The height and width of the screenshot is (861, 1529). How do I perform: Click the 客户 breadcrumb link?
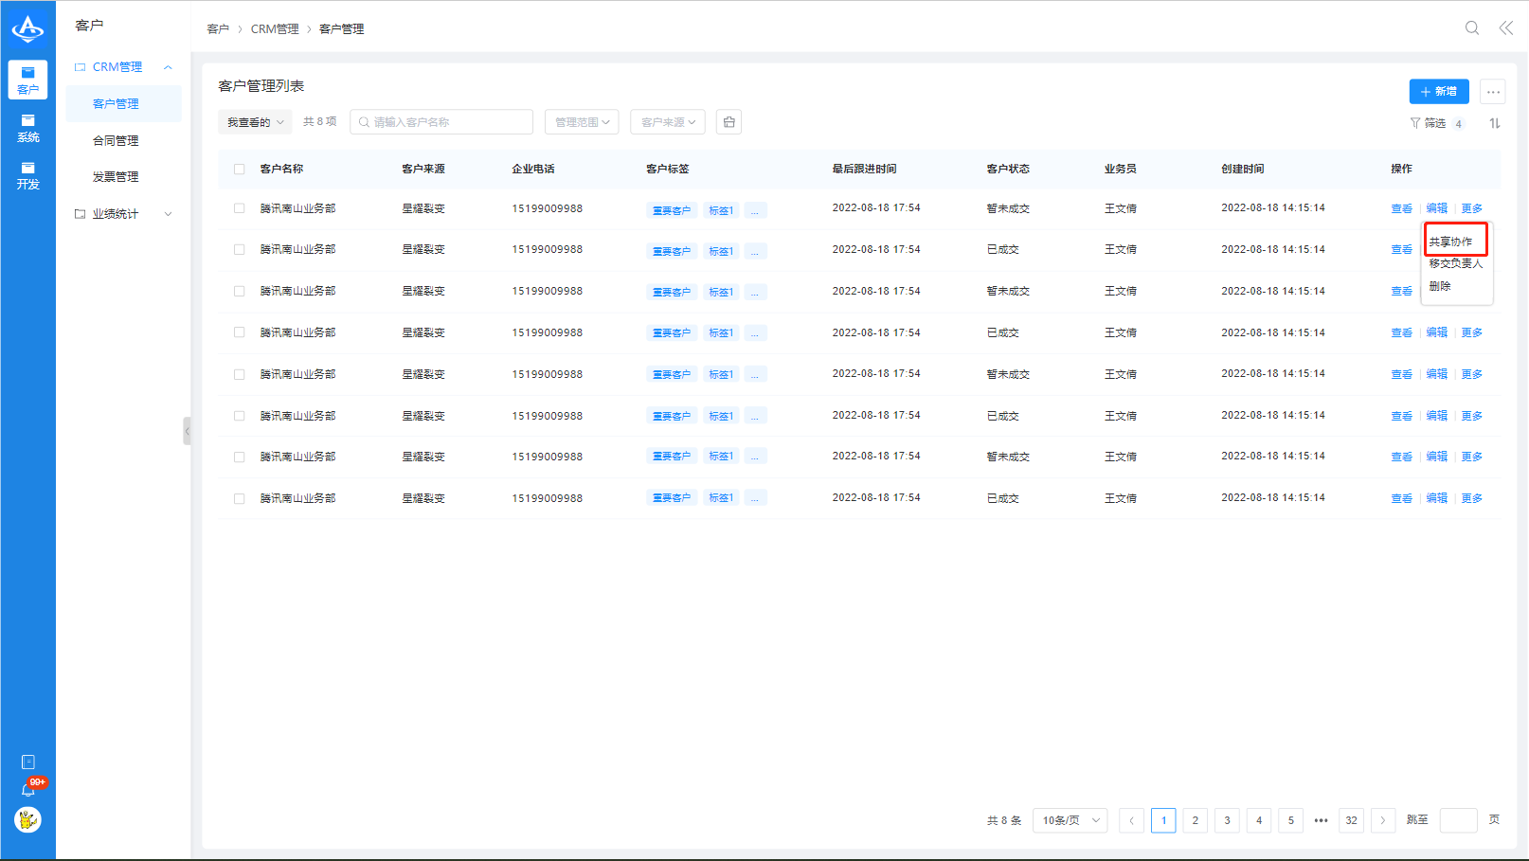(x=218, y=29)
